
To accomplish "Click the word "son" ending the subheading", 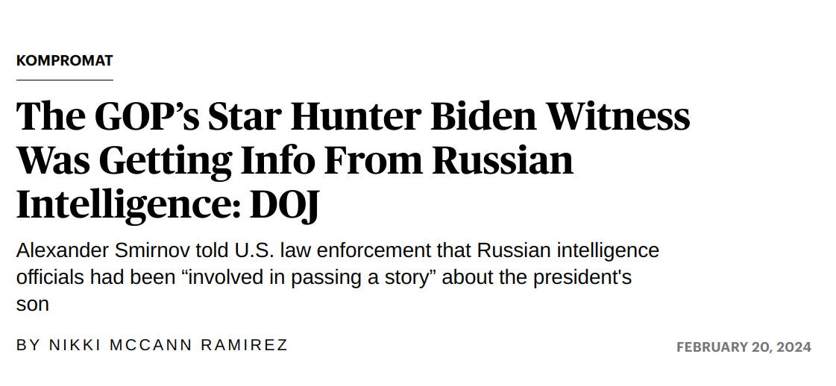I will pyautogui.click(x=33, y=305).
